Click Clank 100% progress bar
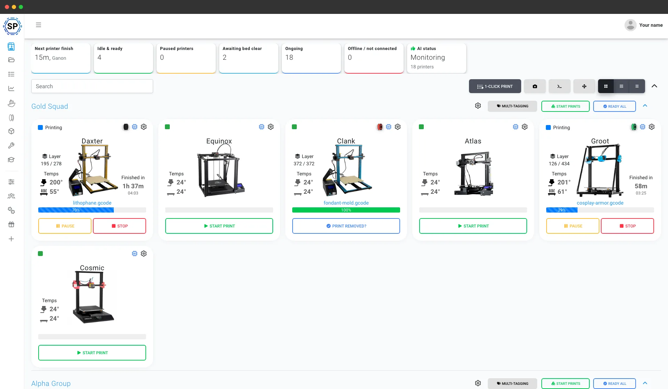The height and width of the screenshot is (389, 668). click(346, 210)
